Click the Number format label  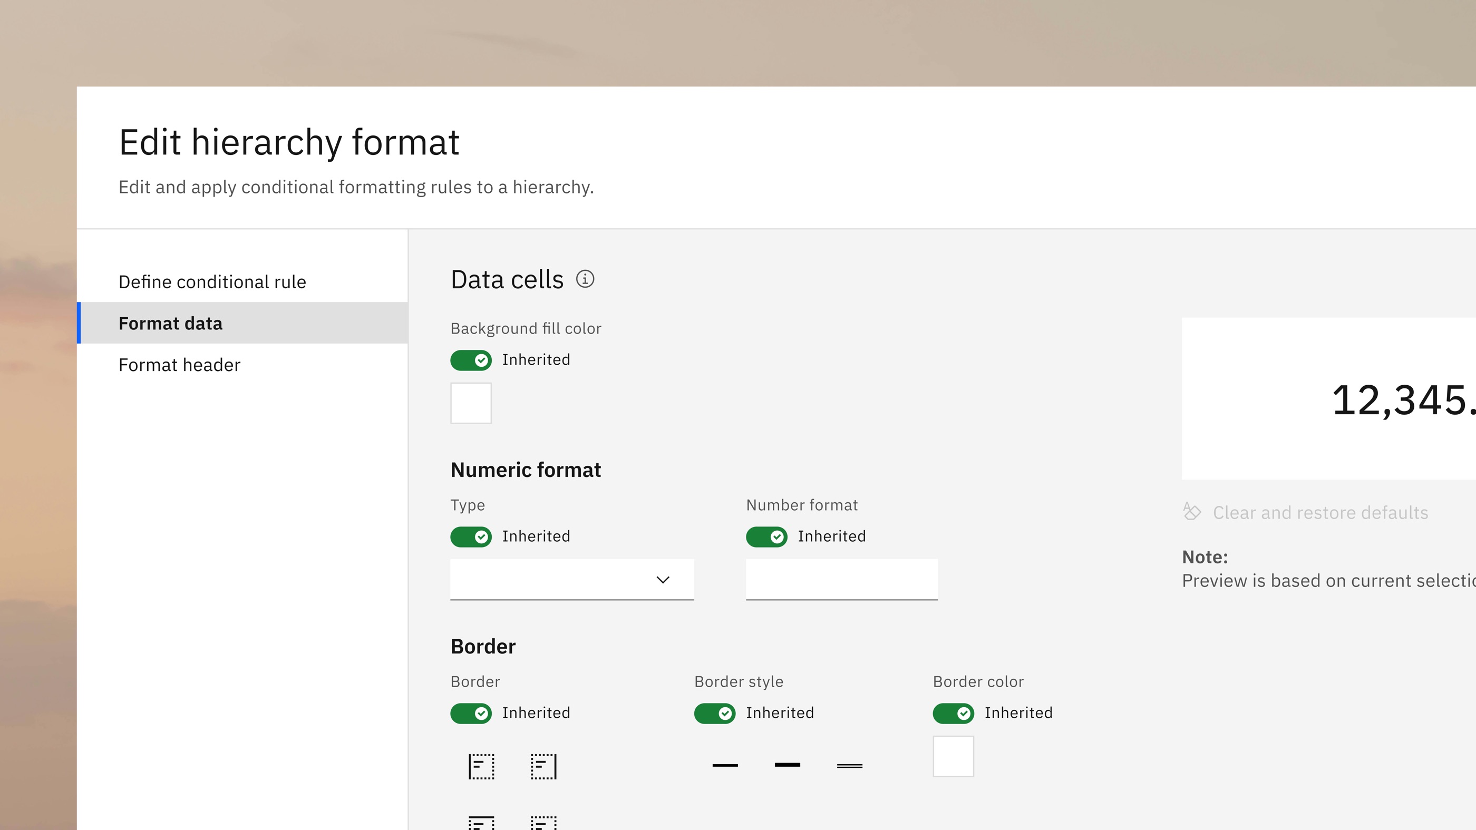tap(802, 505)
